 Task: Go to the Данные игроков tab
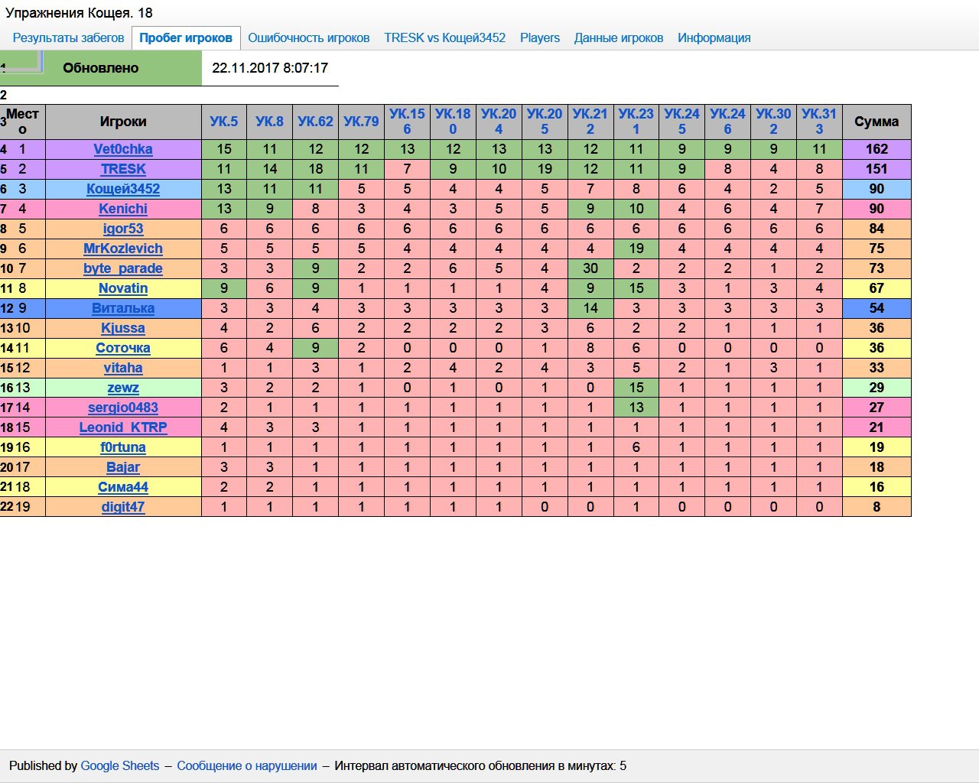618,38
